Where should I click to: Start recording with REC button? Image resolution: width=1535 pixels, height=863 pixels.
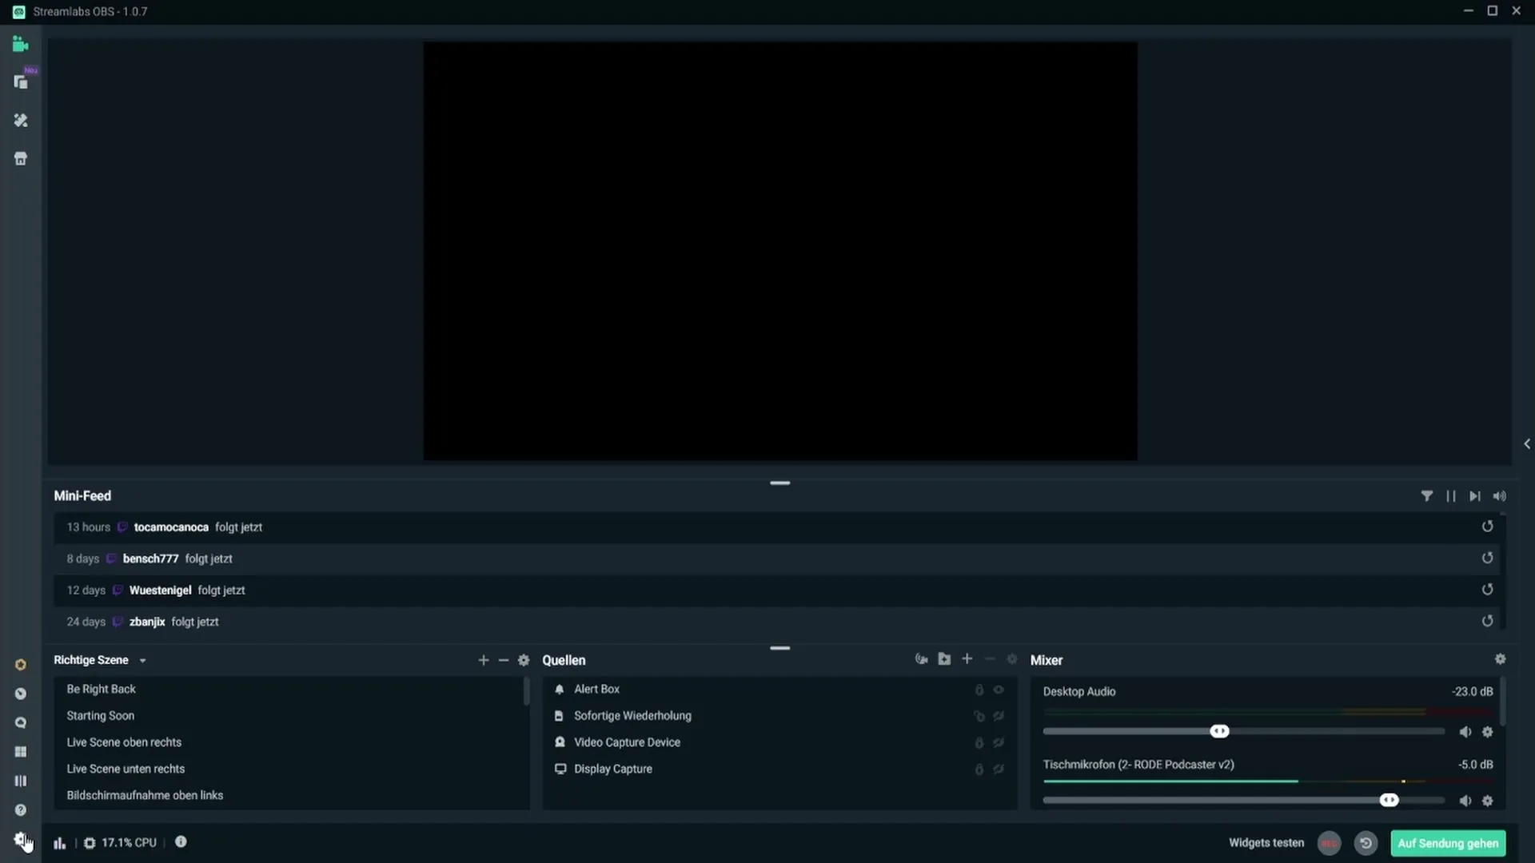1330,843
